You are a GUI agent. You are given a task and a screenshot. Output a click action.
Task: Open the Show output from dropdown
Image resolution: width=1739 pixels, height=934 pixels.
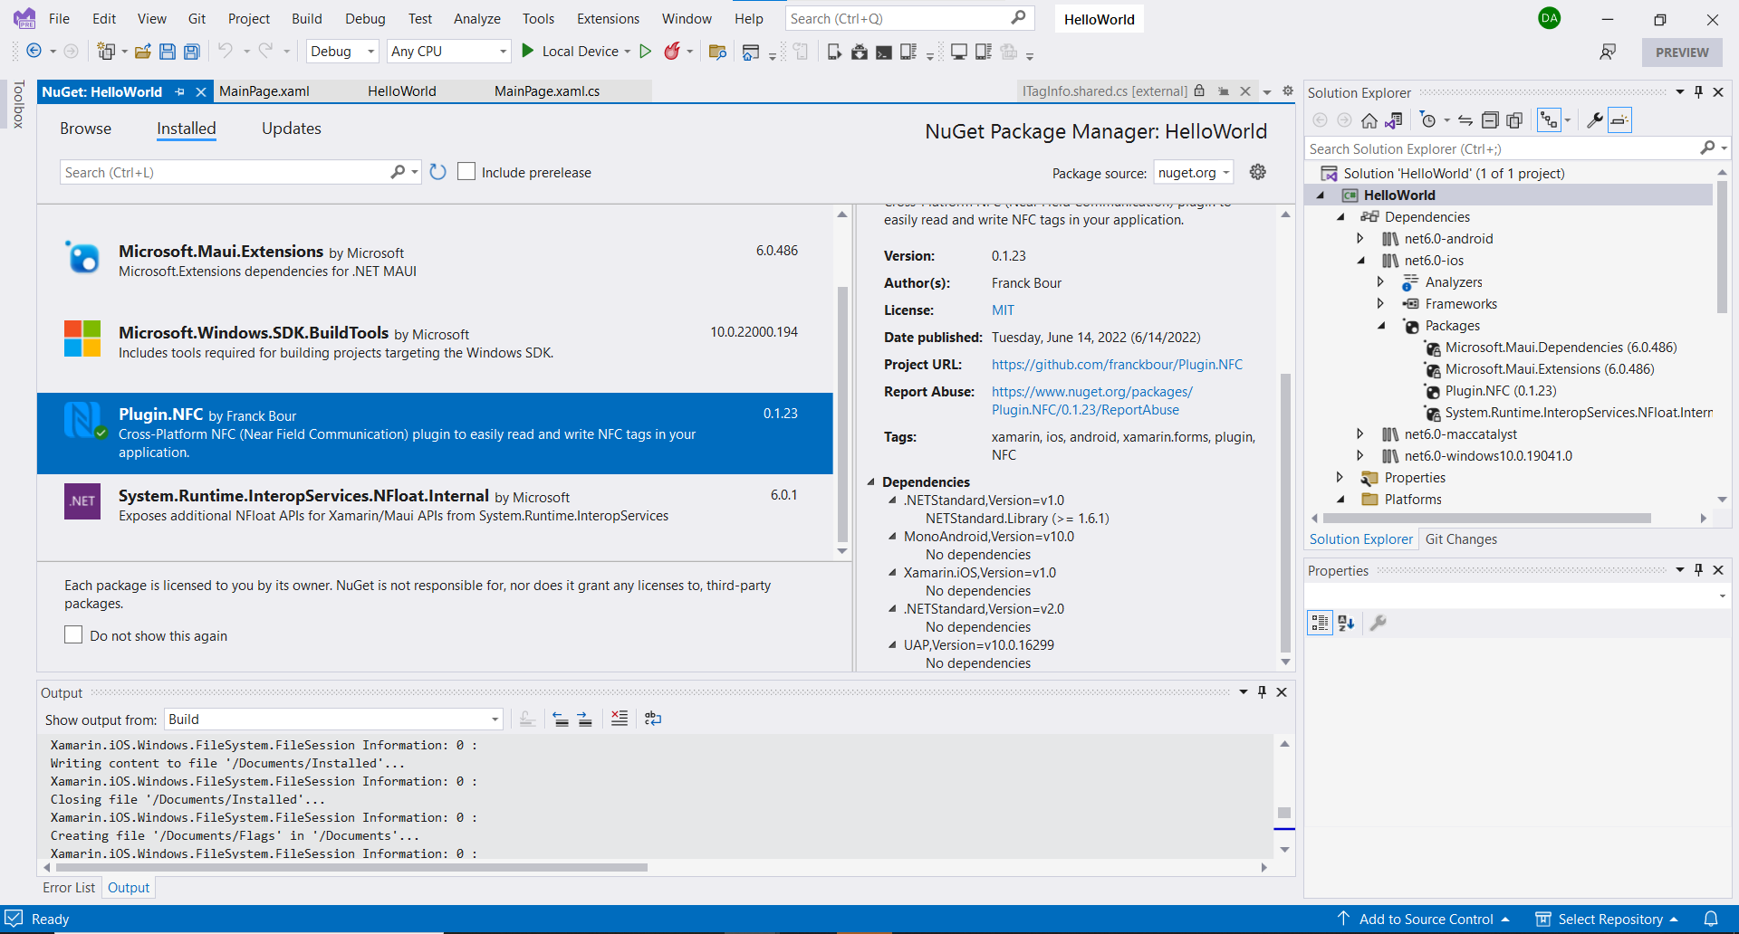[494, 719]
